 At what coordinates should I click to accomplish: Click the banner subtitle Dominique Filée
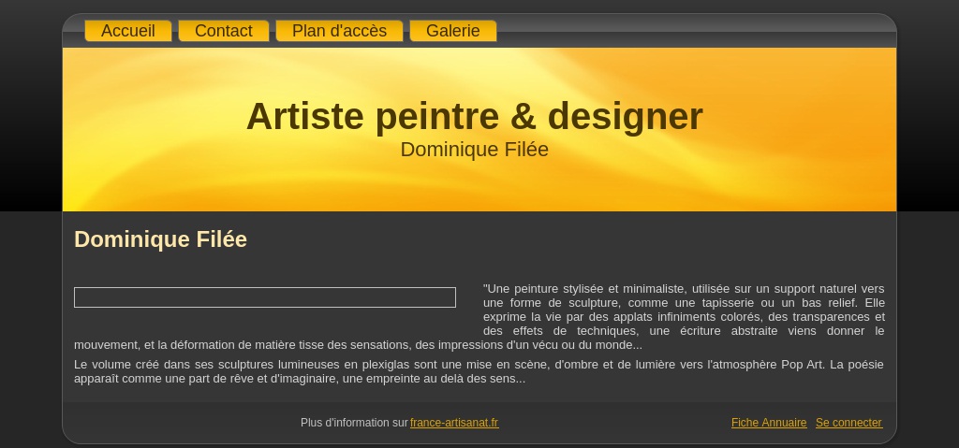click(475, 150)
